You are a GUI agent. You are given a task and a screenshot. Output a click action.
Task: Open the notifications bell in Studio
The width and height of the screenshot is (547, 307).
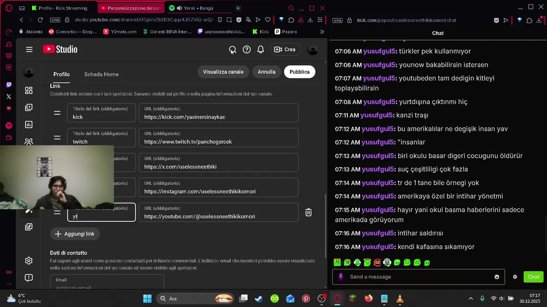click(x=261, y=49)
